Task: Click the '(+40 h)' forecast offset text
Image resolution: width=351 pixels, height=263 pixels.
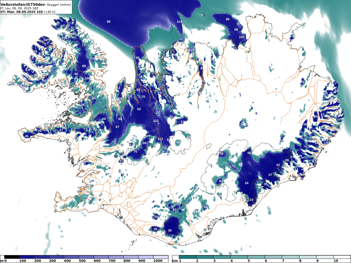Action: [50, 12]
